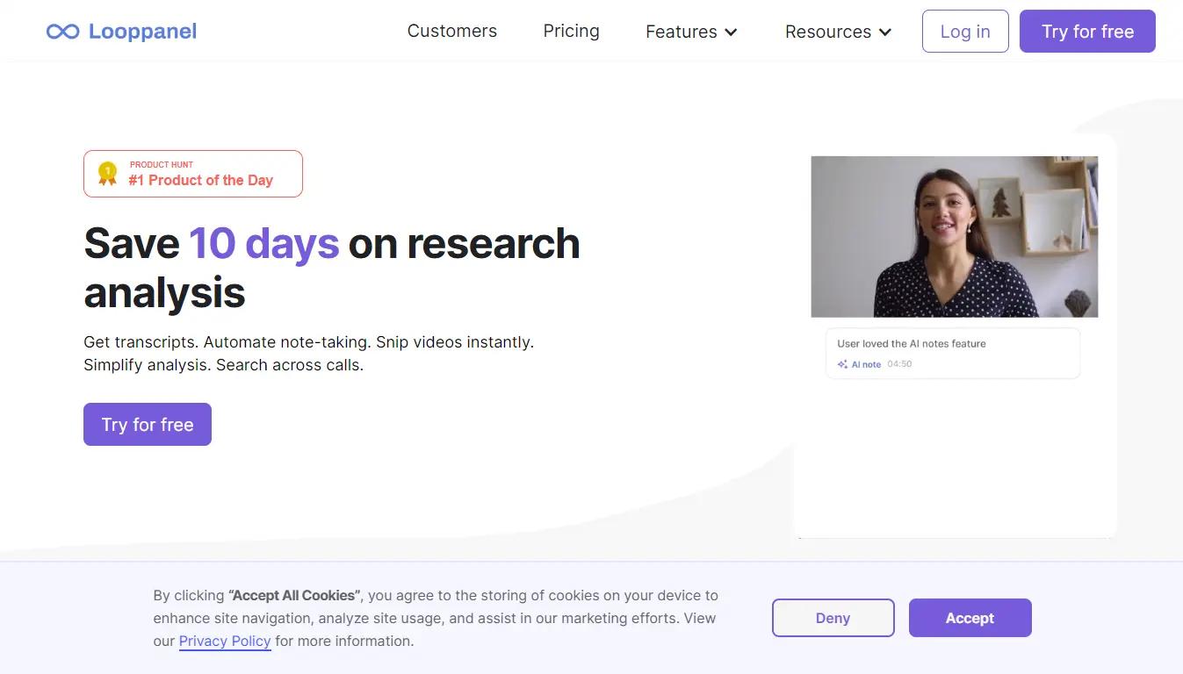Click the Looppanel brand name
This screenshot has width=1183, height=674.
[142, 32]
